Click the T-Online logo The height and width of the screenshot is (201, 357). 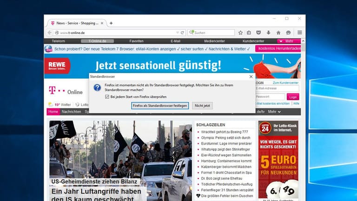coord(66,91)
